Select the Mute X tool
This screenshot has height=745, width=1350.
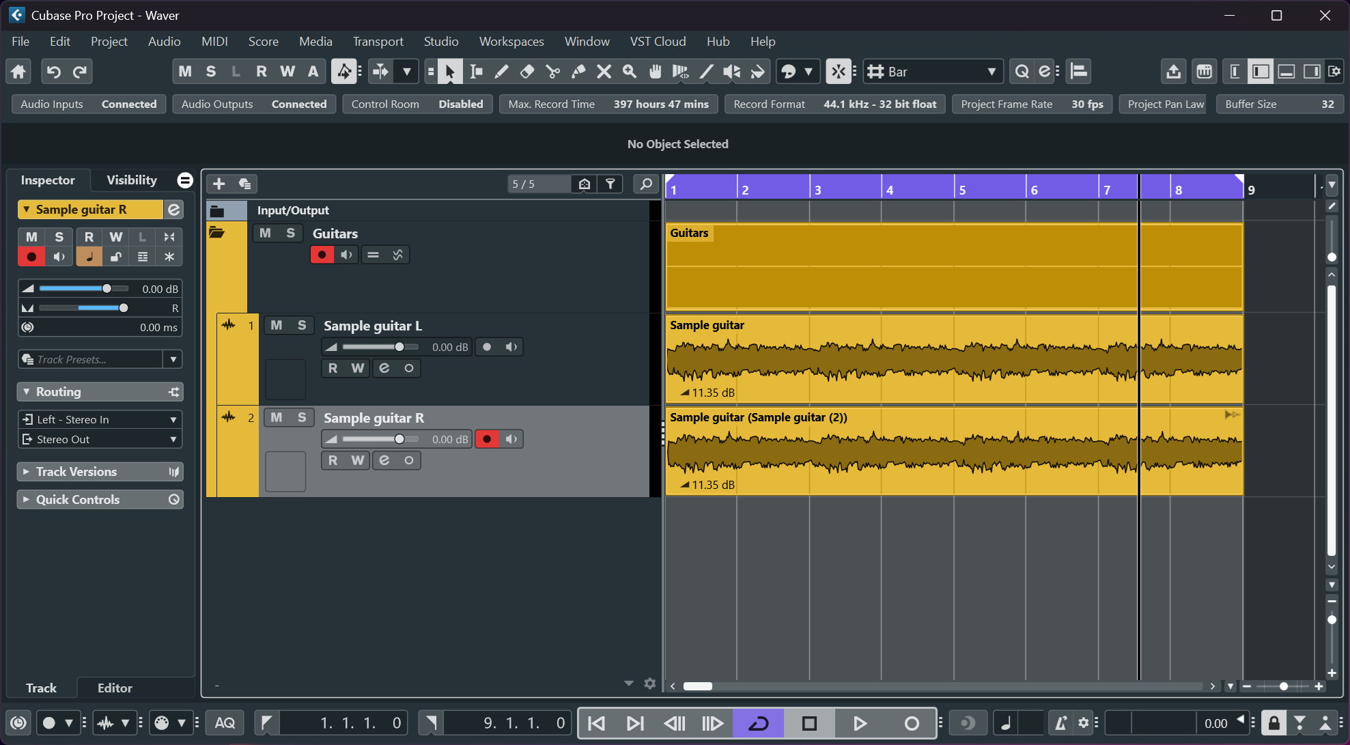(x=604, y=72)
